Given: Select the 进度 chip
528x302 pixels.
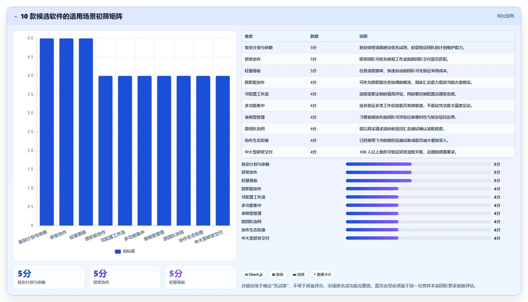Looking at the screenshot, I should (298, 274).
